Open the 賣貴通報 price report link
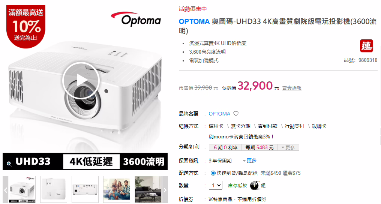 (x=292, y=88)
